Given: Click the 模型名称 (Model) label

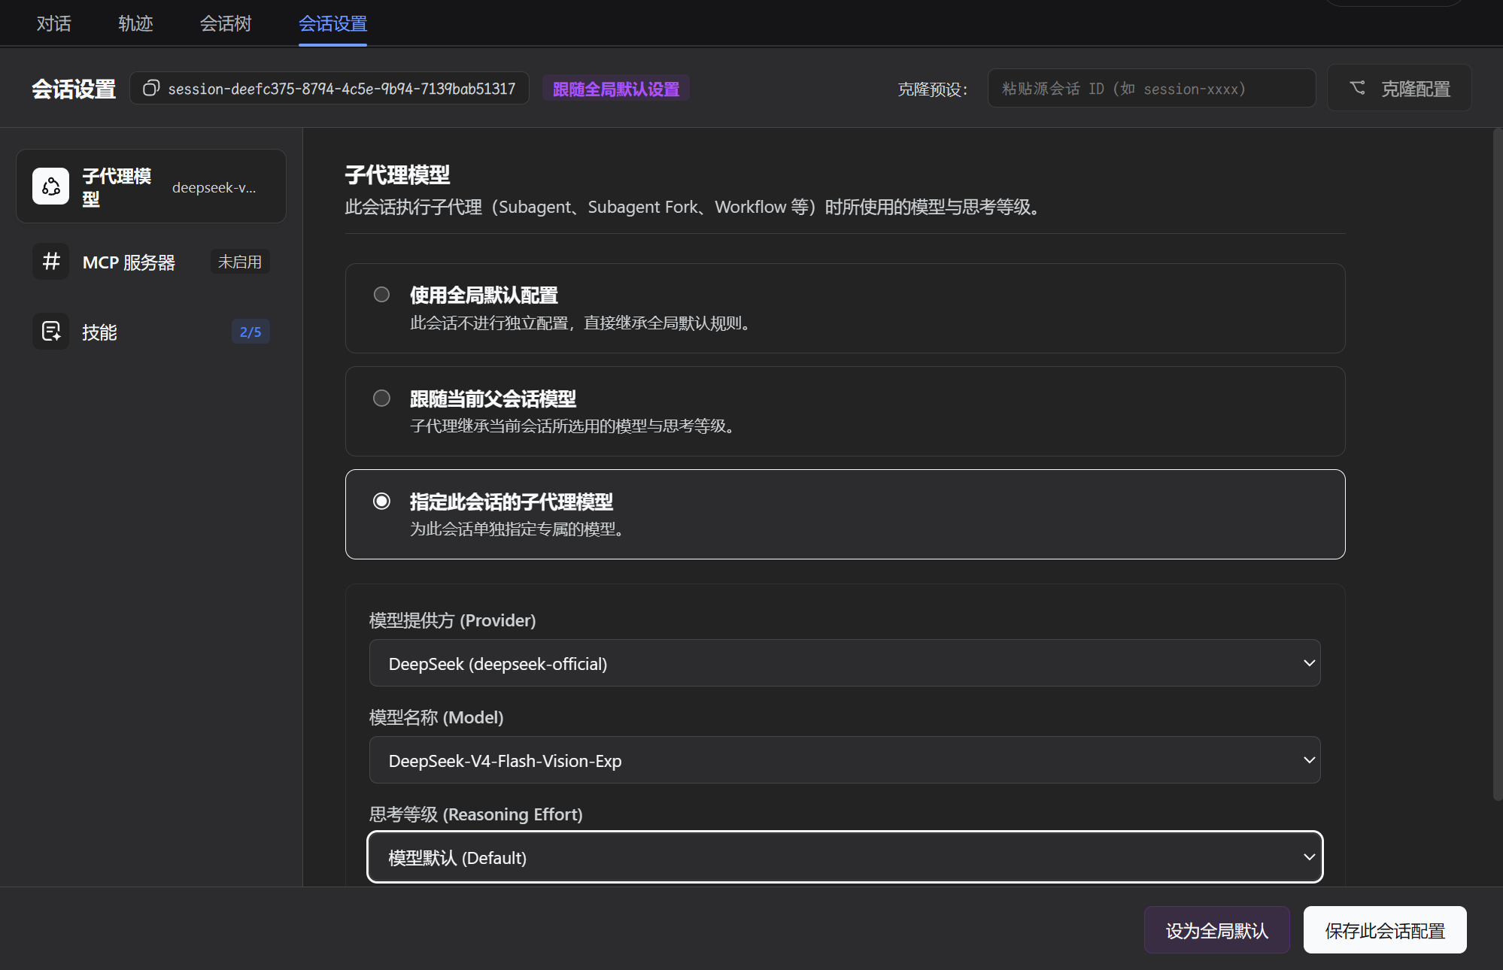Looking at the screenshot, I should click(436, 717).
